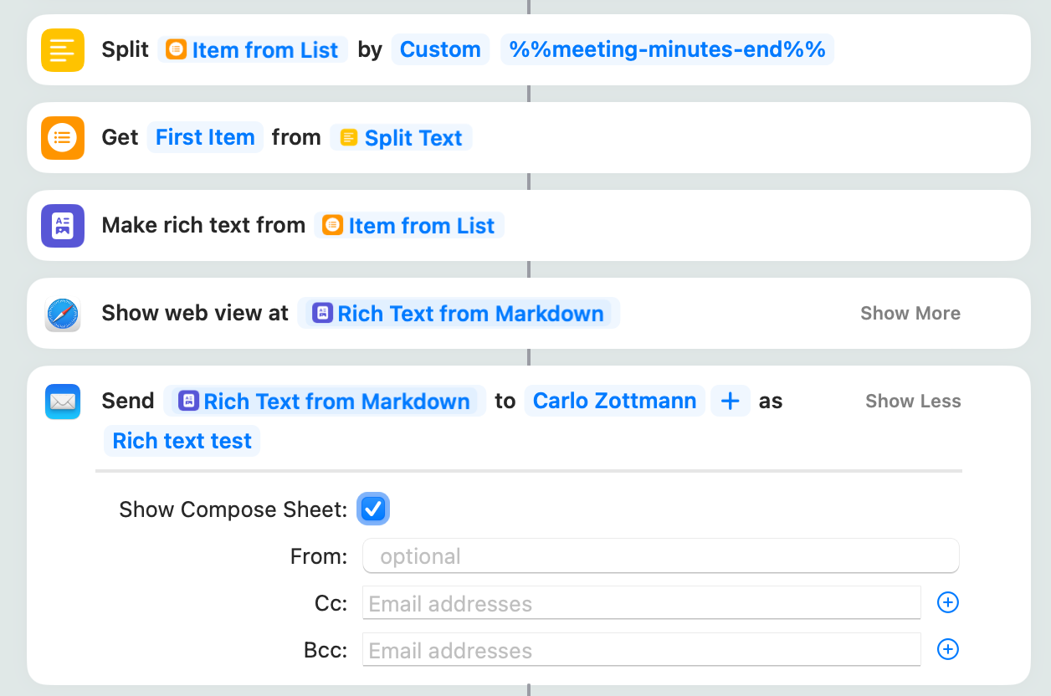Edit the Rich text test subject field
The width and height of the screenshot is (1051, 696).
pos(182,441)
